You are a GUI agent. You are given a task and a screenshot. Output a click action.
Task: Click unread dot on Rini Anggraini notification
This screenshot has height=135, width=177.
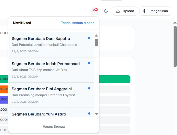[89, 88]
